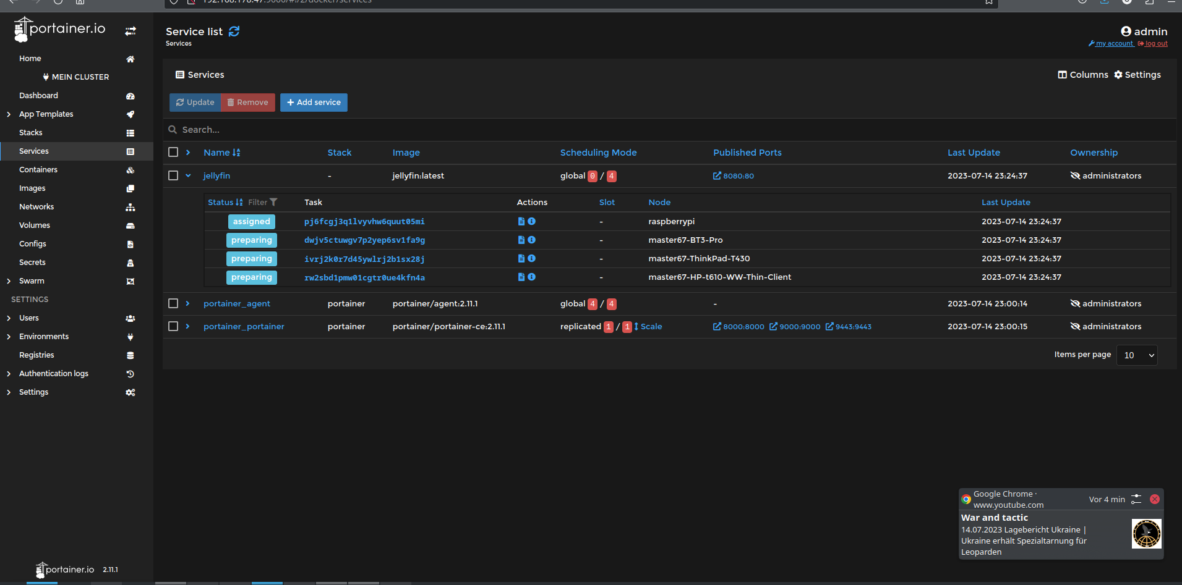The height and width of the screenshot is (585, 1182).
Task: Check the portainer_agent service checkbox
Action: tap(173, 303)
